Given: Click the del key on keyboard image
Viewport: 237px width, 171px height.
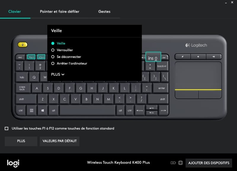Looking at the screenshot, I should [164, 57].
